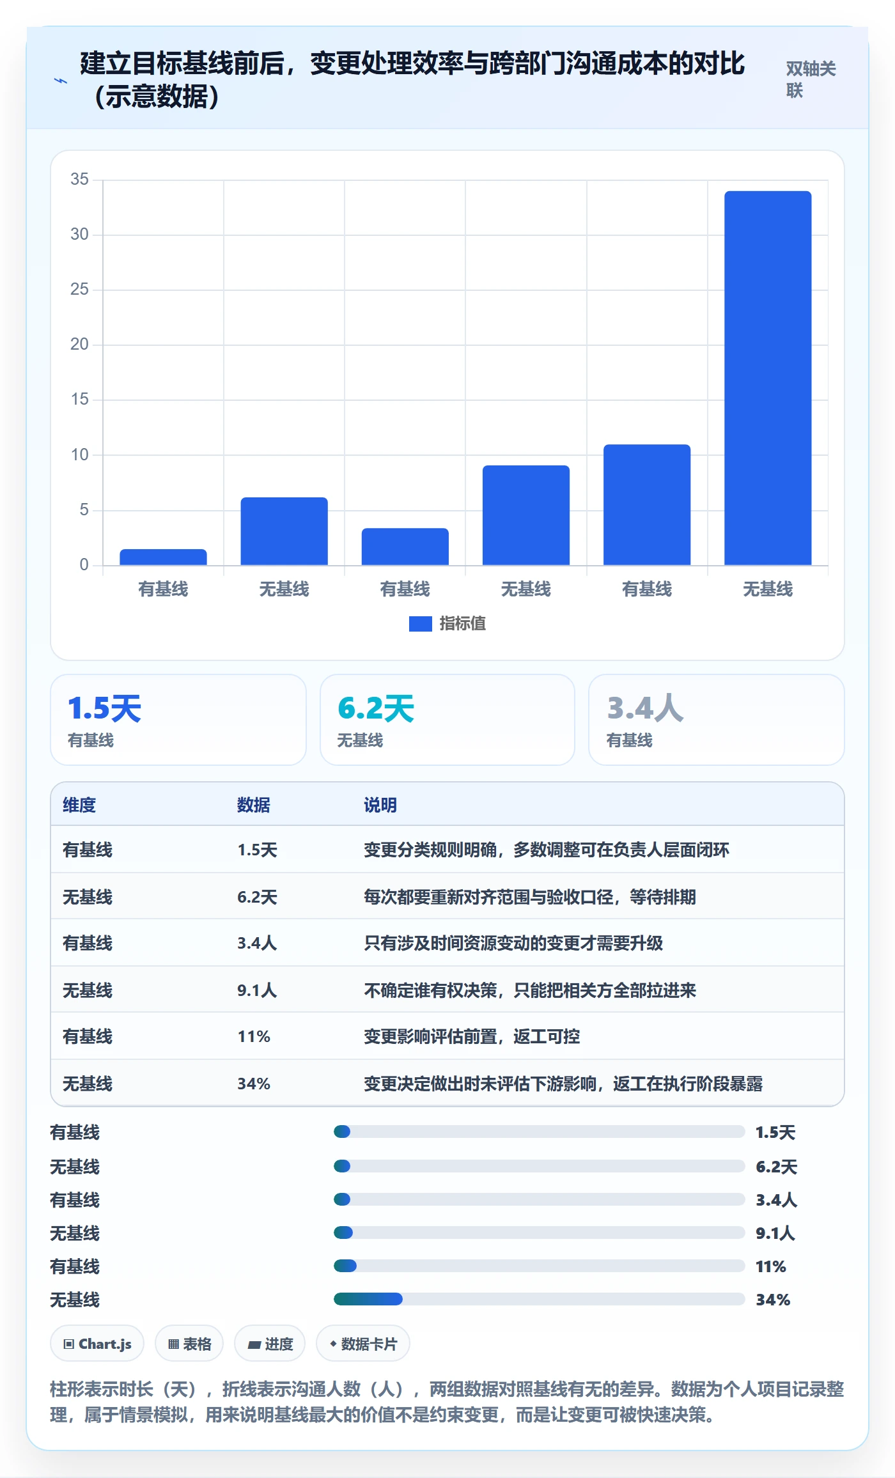
Task: Select the 表格 tag chip
Action: click(189, 1344)
